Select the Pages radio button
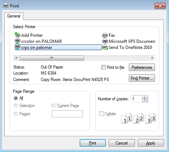169x152 pixels. (16, 114)
